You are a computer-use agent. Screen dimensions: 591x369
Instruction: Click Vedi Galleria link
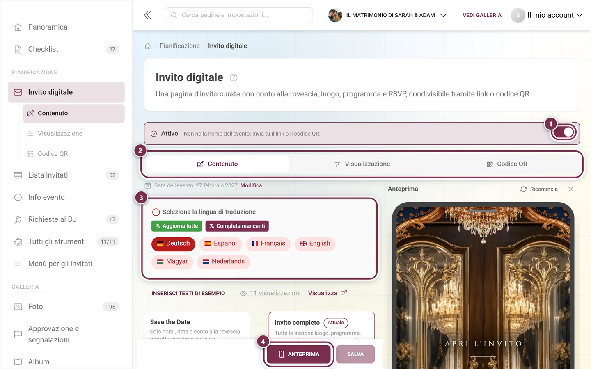pos(482,15)
